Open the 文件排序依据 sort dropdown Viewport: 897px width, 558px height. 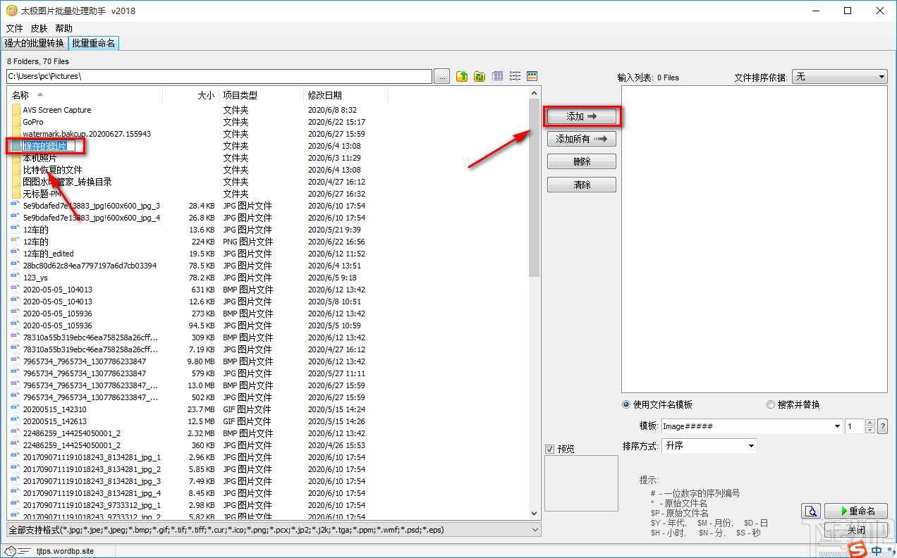[840, 77]
